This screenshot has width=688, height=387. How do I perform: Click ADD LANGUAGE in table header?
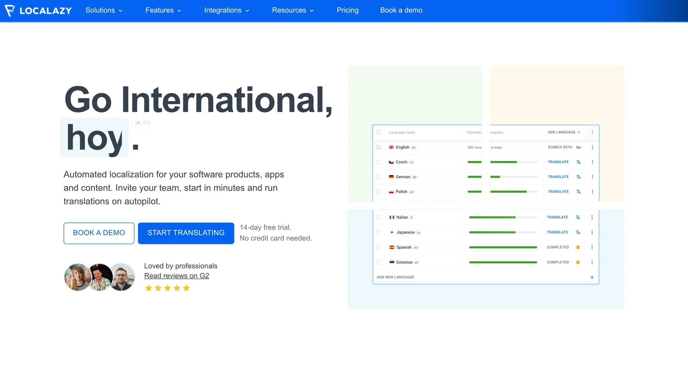564,132
